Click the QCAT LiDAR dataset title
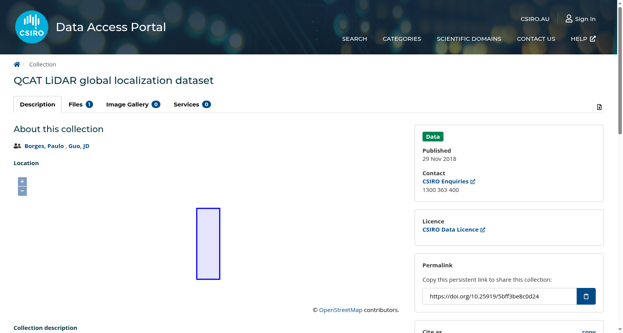 point(114,80)
